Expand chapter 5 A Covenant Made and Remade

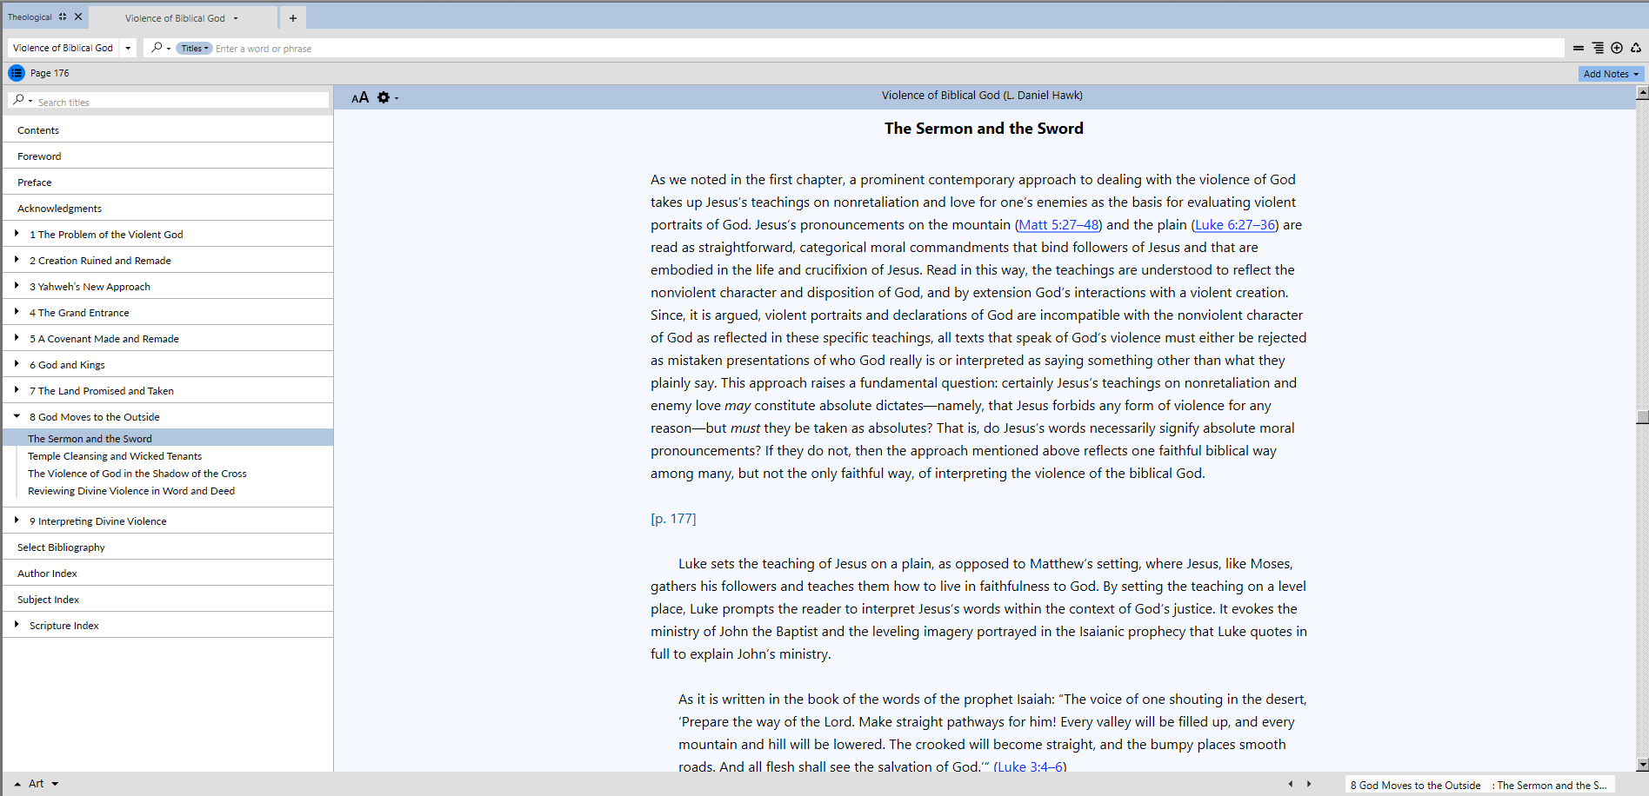point(17,338)
